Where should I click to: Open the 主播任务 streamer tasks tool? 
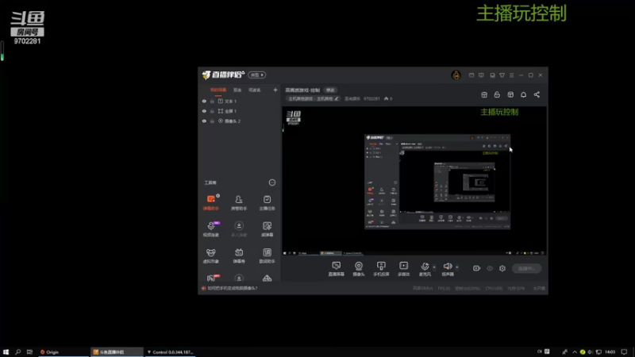coord(267,202)
